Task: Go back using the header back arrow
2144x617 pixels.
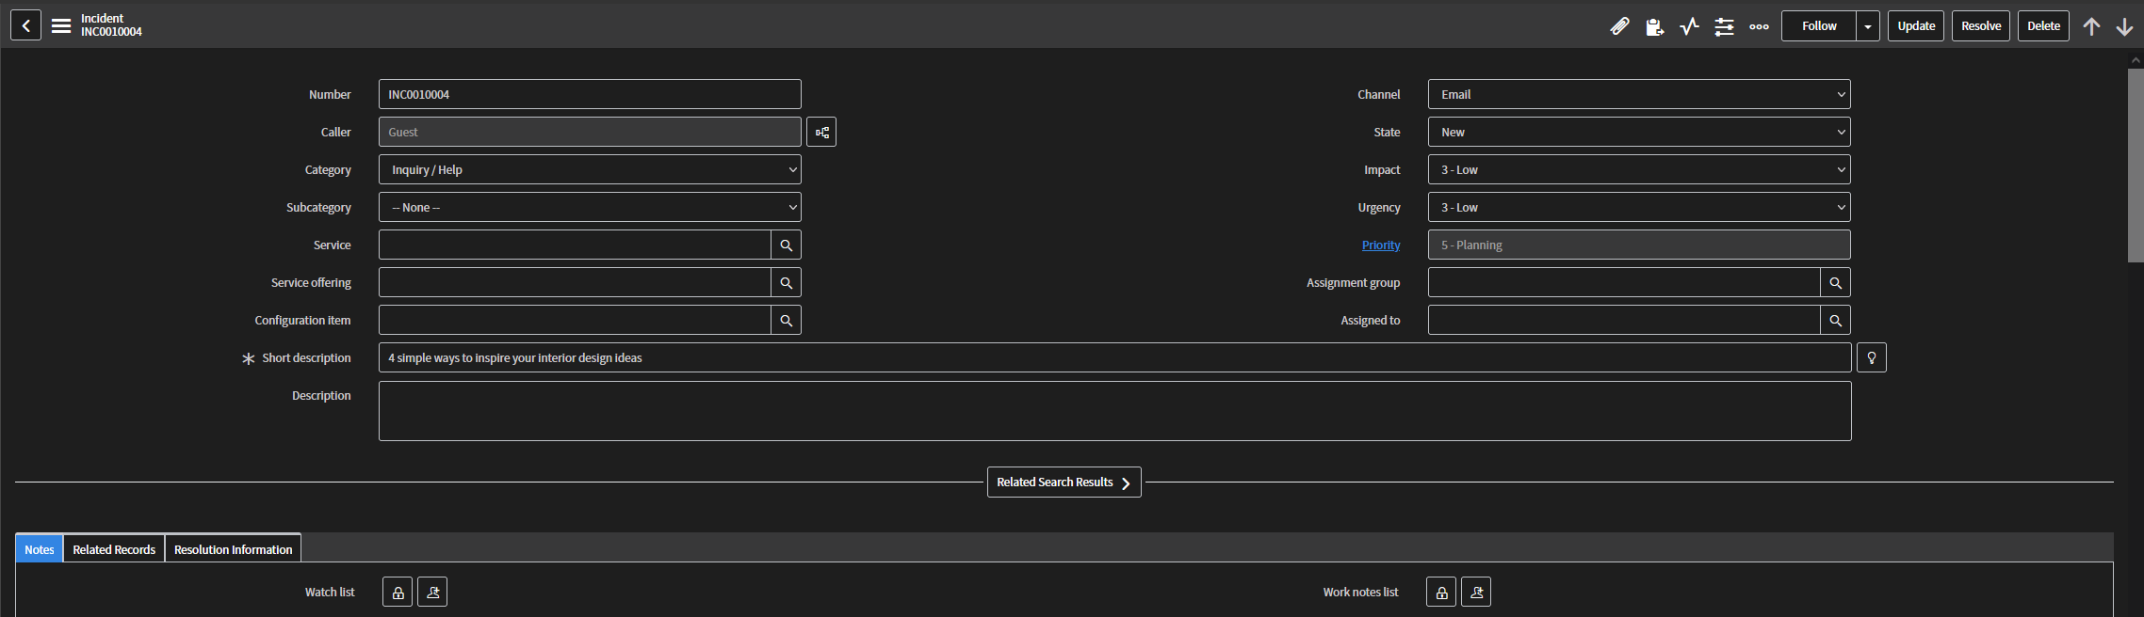Action: click(x=25, y=25)
